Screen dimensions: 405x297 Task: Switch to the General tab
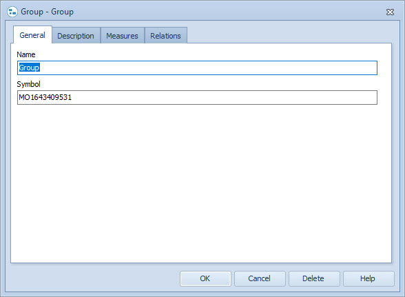(32, 35)
